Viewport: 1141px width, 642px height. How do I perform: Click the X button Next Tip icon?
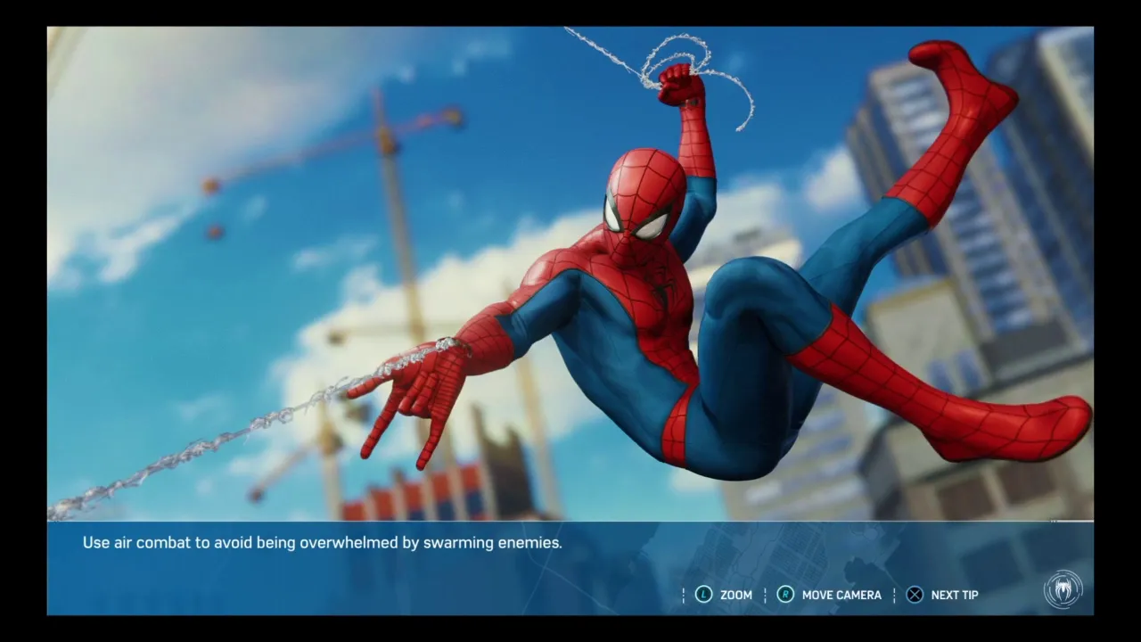click(x=915, y=595)
